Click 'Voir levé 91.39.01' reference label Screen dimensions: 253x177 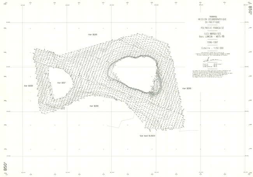click(x=148, y=136)
